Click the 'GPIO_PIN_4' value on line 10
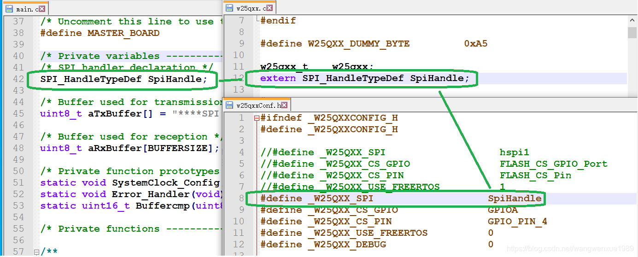638x257 pixels. [x=518, y=222]
